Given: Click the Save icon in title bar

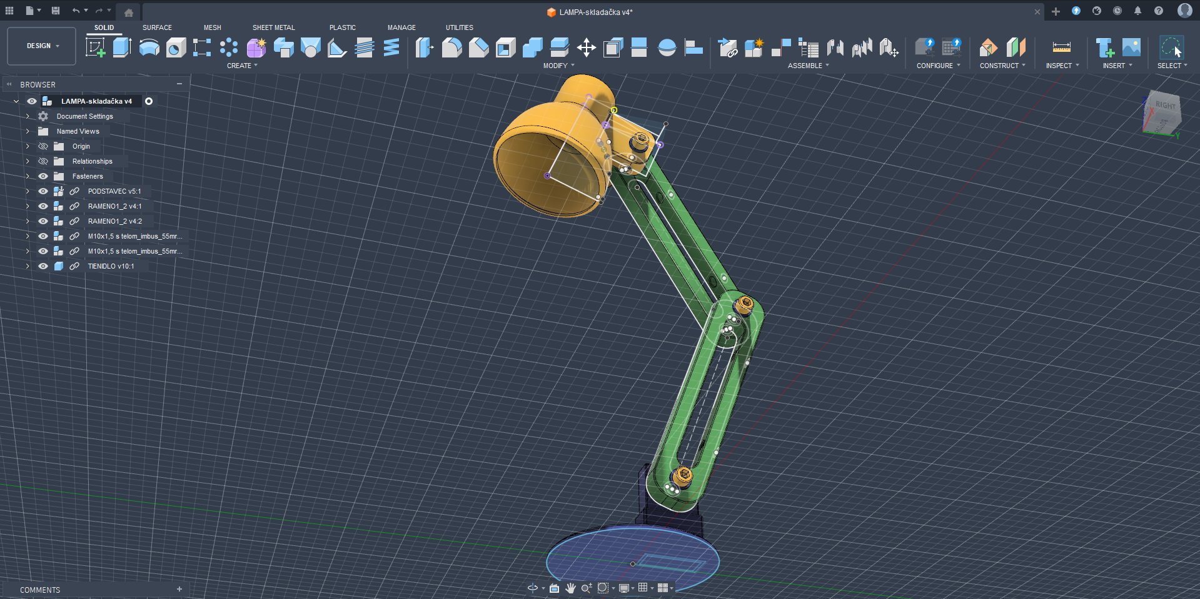Looking at the screenshot, I should pyautogui.click(x=56, y=11).
